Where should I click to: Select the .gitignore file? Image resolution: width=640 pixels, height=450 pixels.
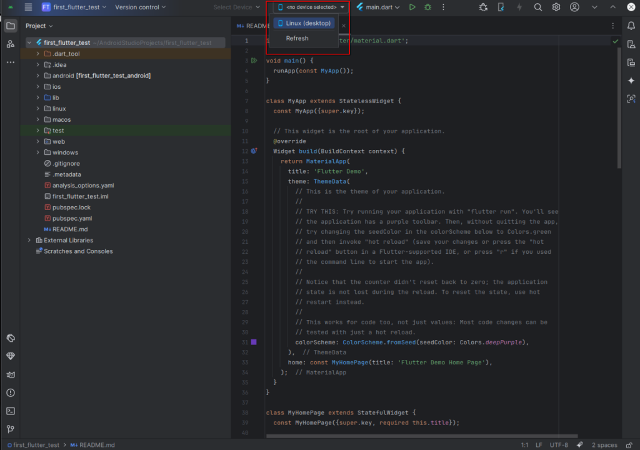[66, 163]
